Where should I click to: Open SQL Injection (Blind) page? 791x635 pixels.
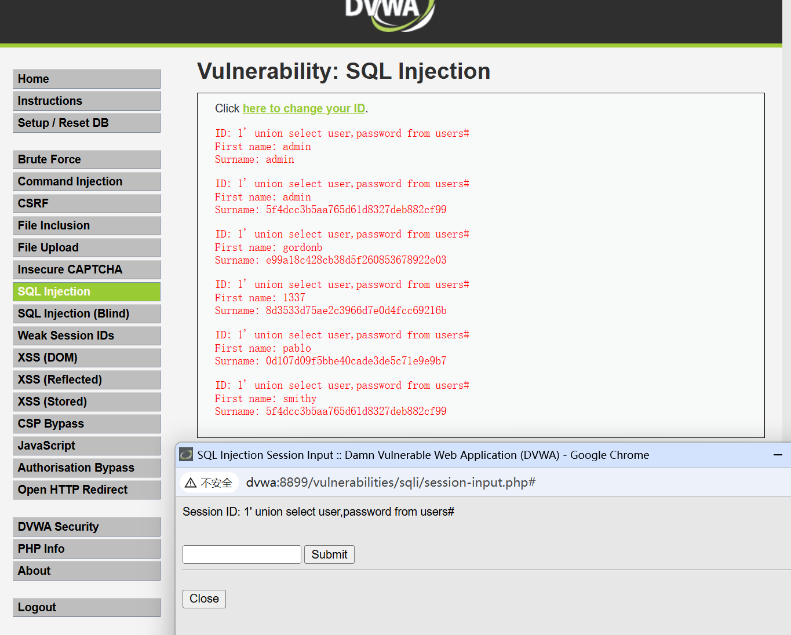[x=86, y=313]
